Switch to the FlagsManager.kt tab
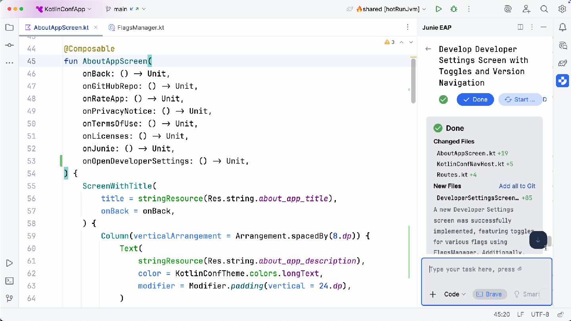Screen dimensions: 571x321 [136, 27]
